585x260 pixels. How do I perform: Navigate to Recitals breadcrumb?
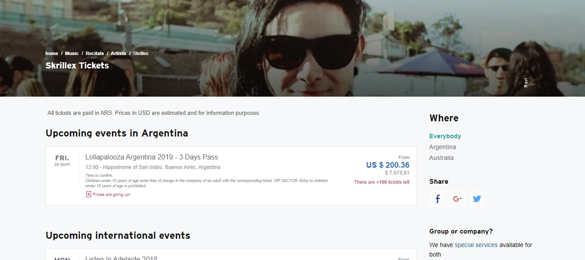coord(95,53)
